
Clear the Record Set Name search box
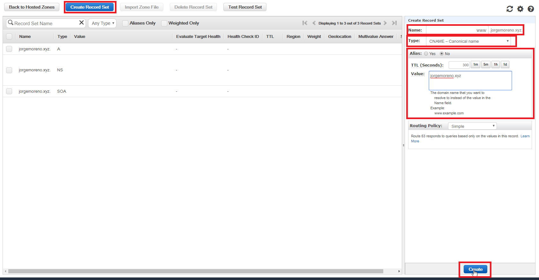click(x=81, y=23)
